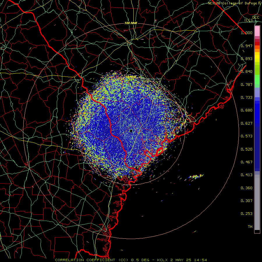Viewport: 262px width, 262px height.
Task: Click the "TH" threshold label on scale
Action: pos(250,227)
